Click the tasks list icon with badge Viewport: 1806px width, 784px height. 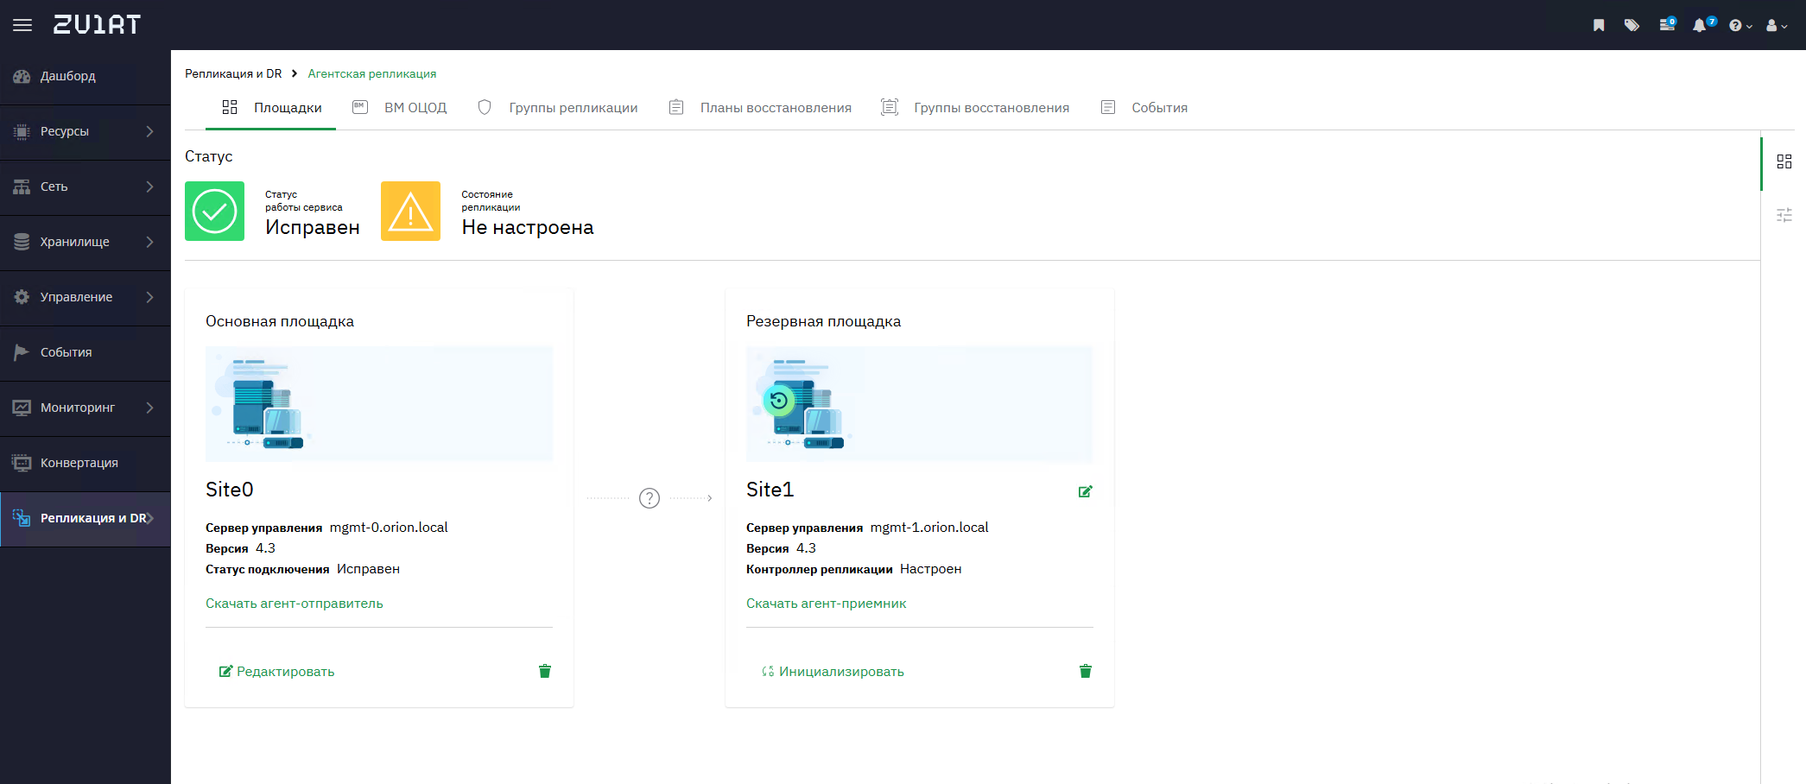1666,25
